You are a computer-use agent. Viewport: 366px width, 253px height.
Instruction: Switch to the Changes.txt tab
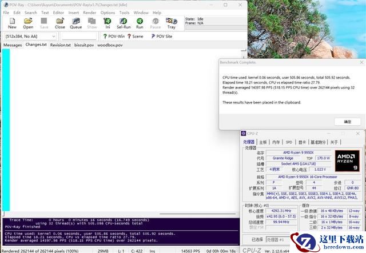(36, 45)
